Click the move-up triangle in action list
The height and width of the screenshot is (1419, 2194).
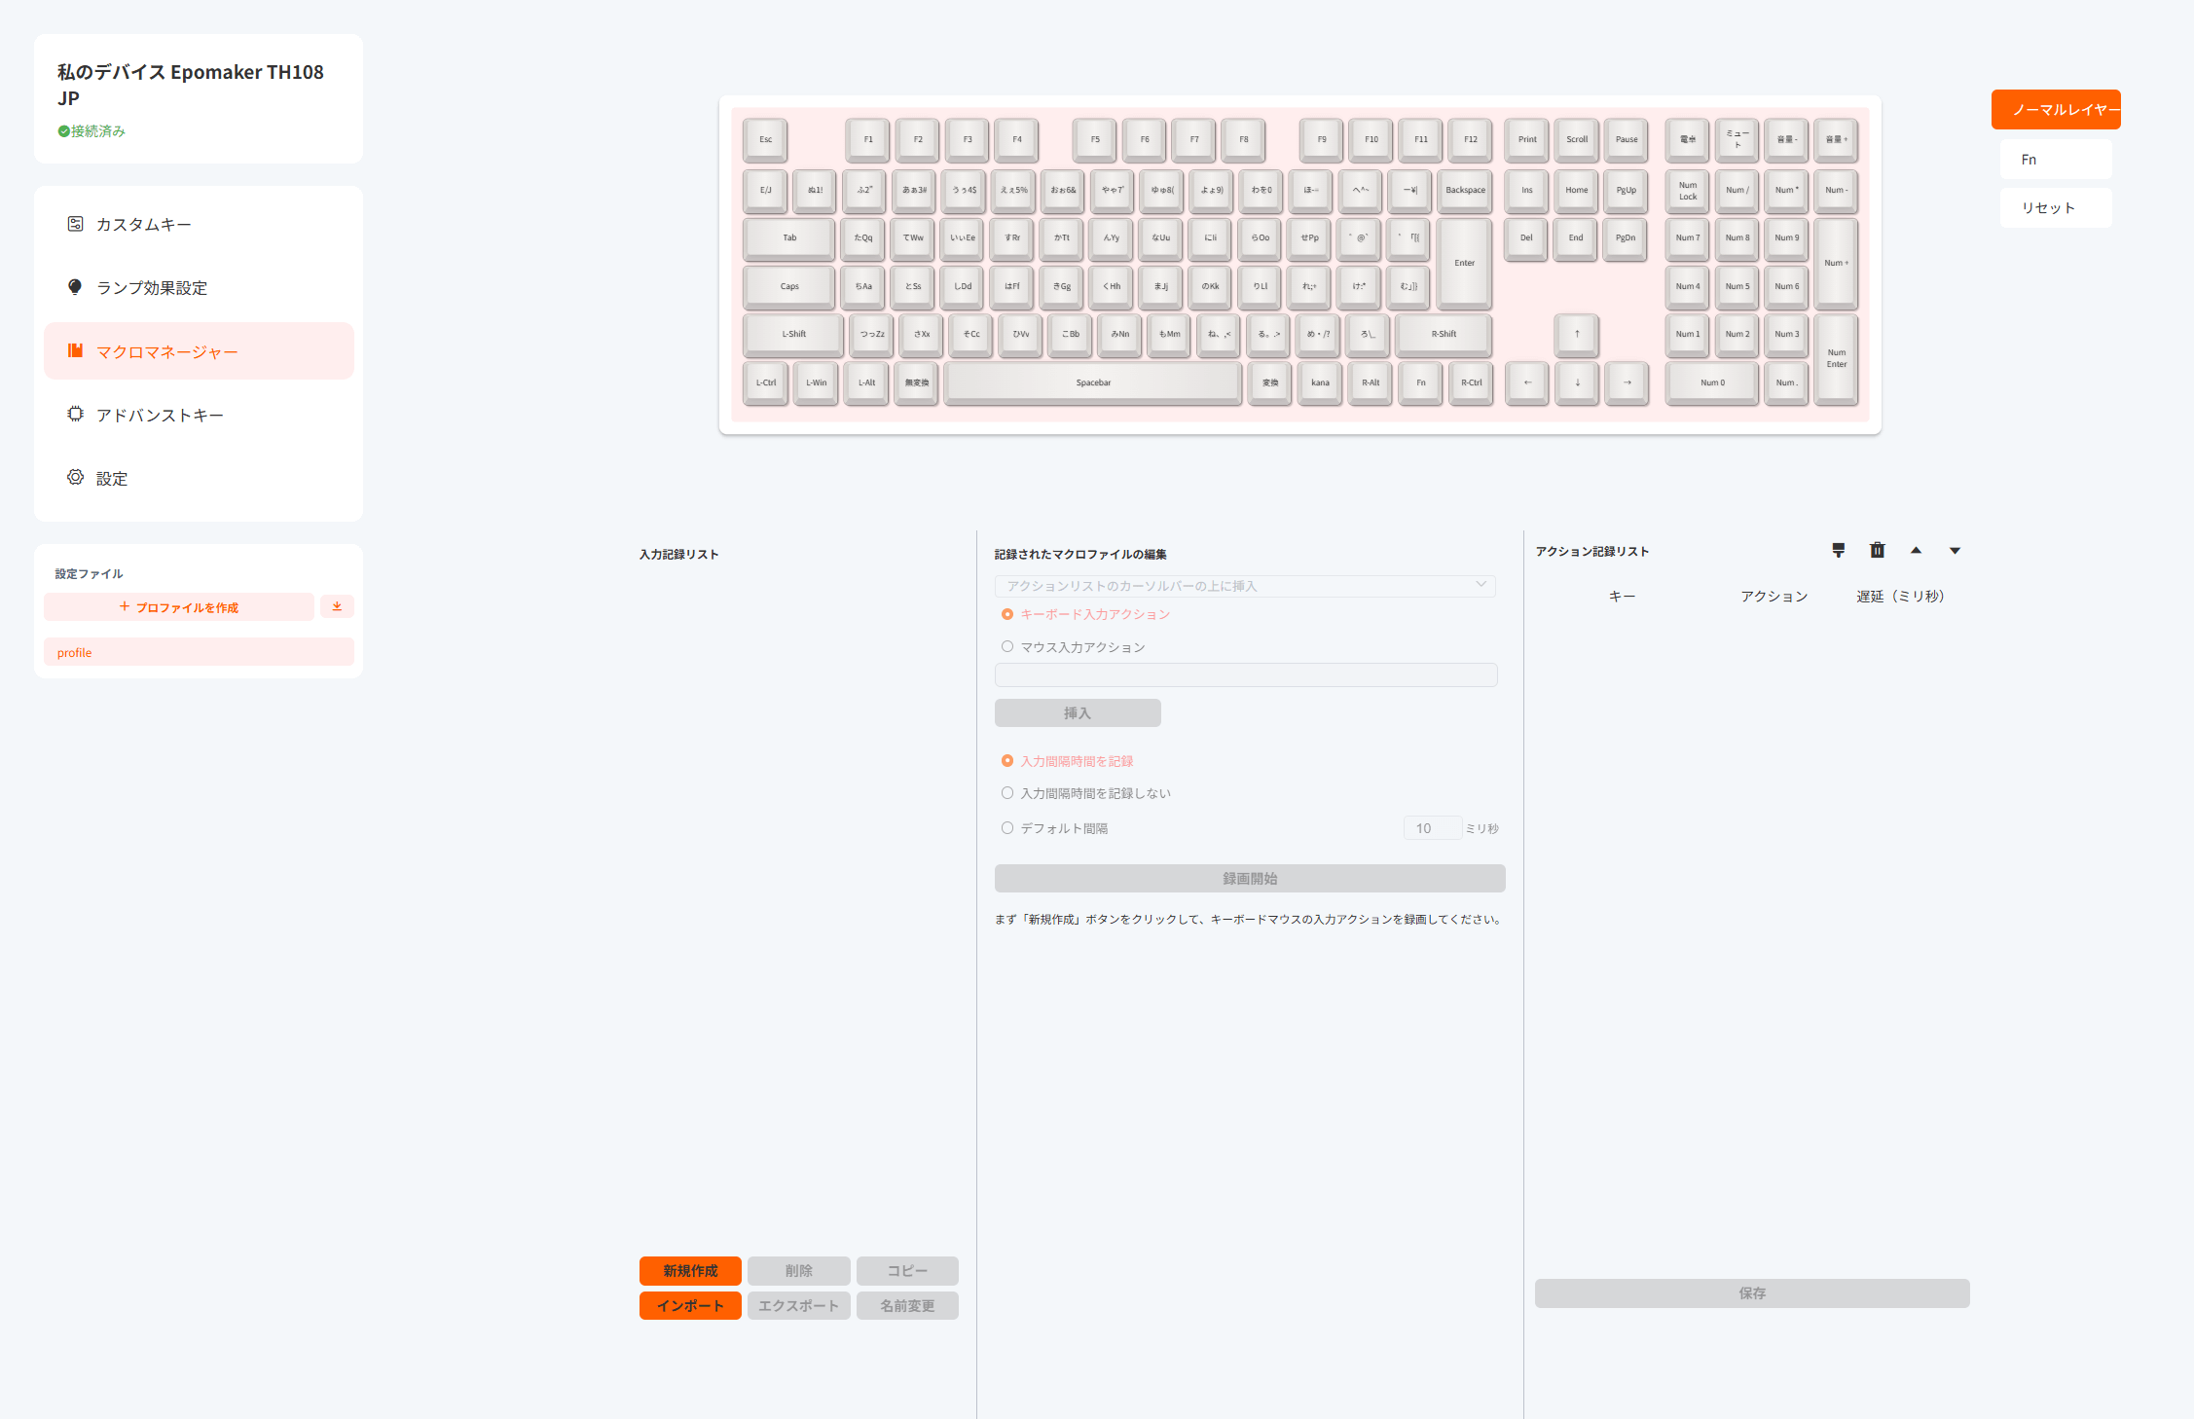pyautogui.click(x=1916, y=551)
